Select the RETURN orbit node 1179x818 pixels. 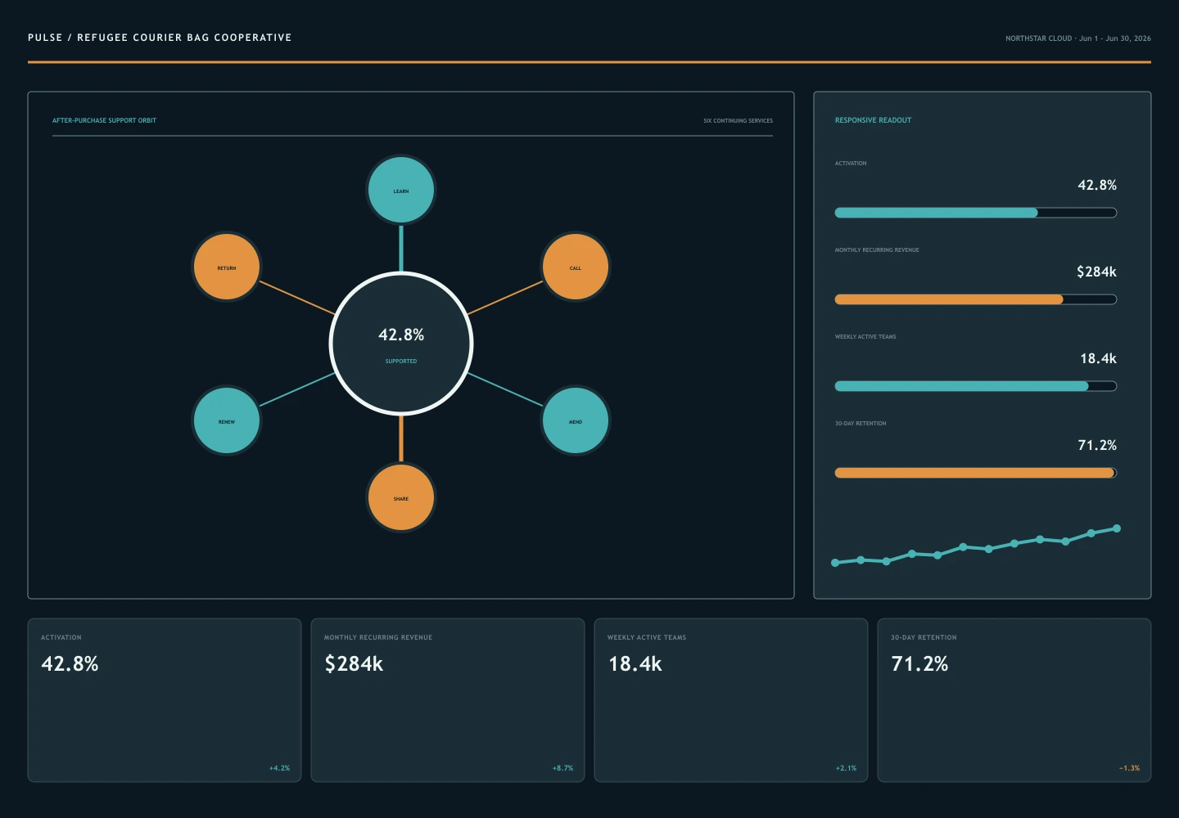point(227,267)
